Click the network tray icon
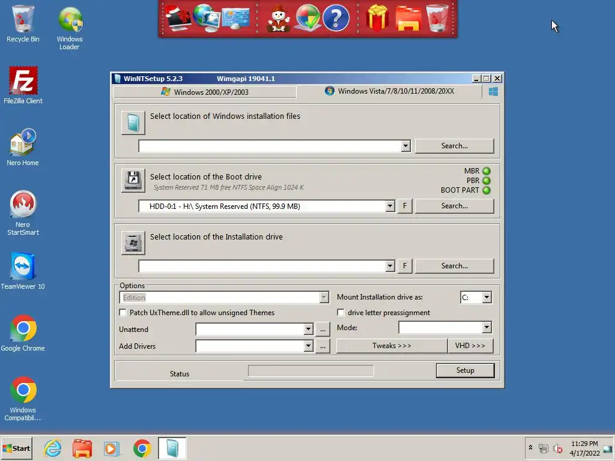This screenshot has height=461, width=615. click(543, 448)
